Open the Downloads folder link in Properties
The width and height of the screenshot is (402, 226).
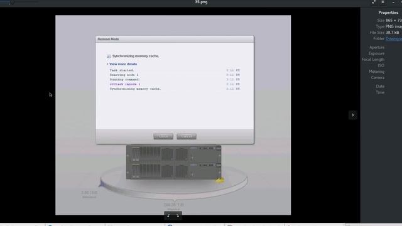coord(394,39)
